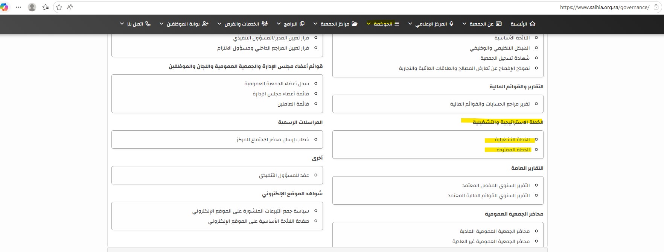Expand the البرامج dropdown chevron
Viewport: 664px width, 252px height.
coord(279,24)
